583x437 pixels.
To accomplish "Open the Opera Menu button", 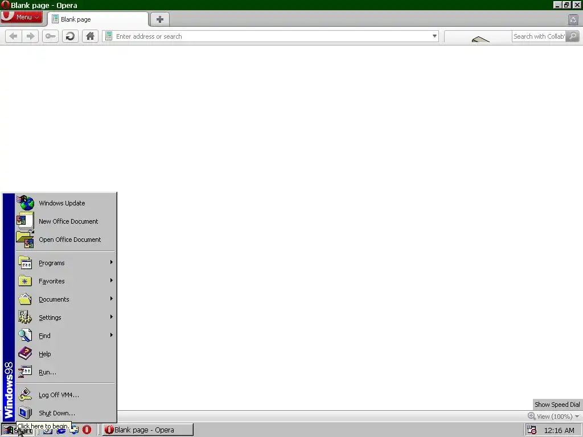I will click(21, 17).
